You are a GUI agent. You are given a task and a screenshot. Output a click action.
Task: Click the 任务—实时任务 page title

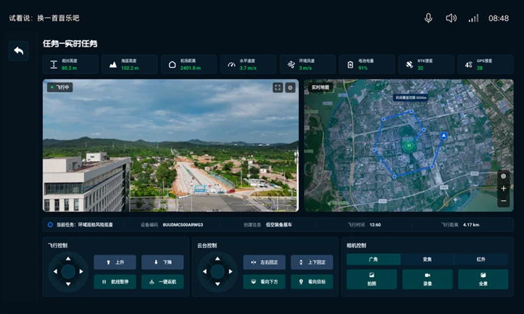[x=70, y=44]
